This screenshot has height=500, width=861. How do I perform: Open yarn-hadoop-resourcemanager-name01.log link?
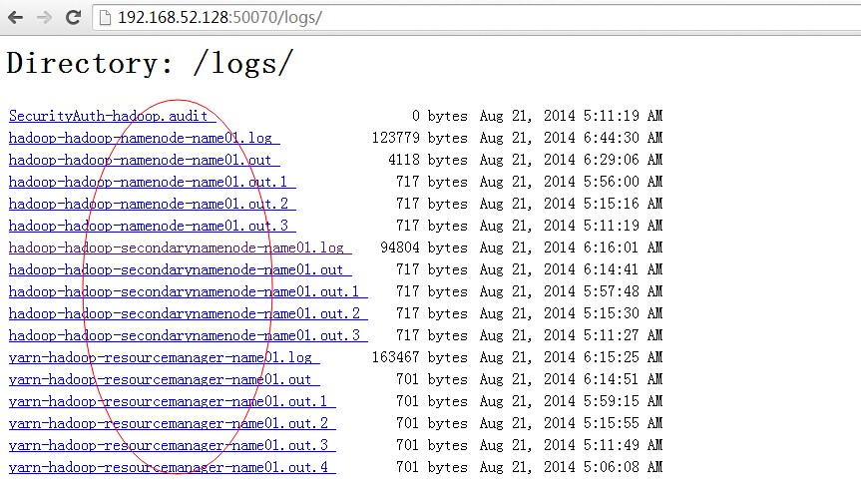(x=162, y=357)
